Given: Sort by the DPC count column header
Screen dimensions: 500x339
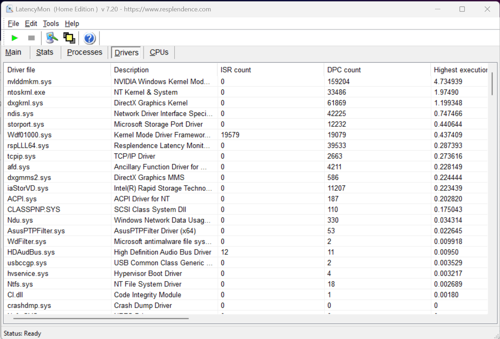Looking at the screenshot, I should pyautogui.click(x=344, y=70).
